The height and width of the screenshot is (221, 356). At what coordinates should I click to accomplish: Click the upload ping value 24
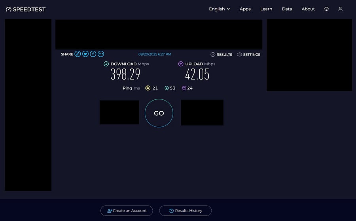click(x=190, y=88)
